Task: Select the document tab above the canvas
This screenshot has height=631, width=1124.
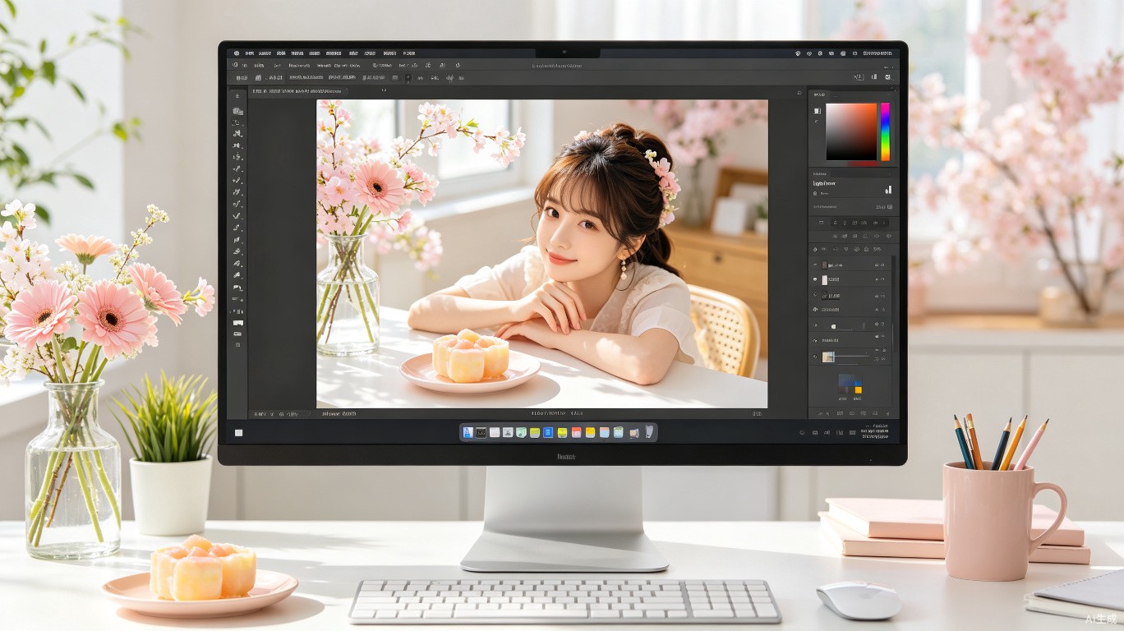Action: (x=298, y=91)
